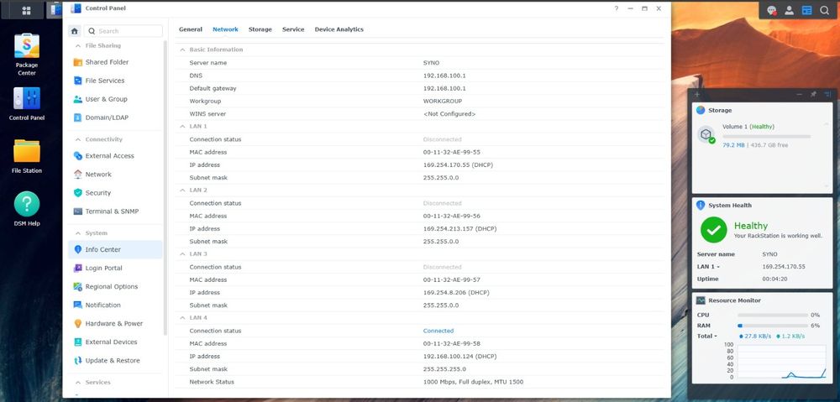Go to the Control Panel home icon
The image size is (840, 402).
[75, 31]
